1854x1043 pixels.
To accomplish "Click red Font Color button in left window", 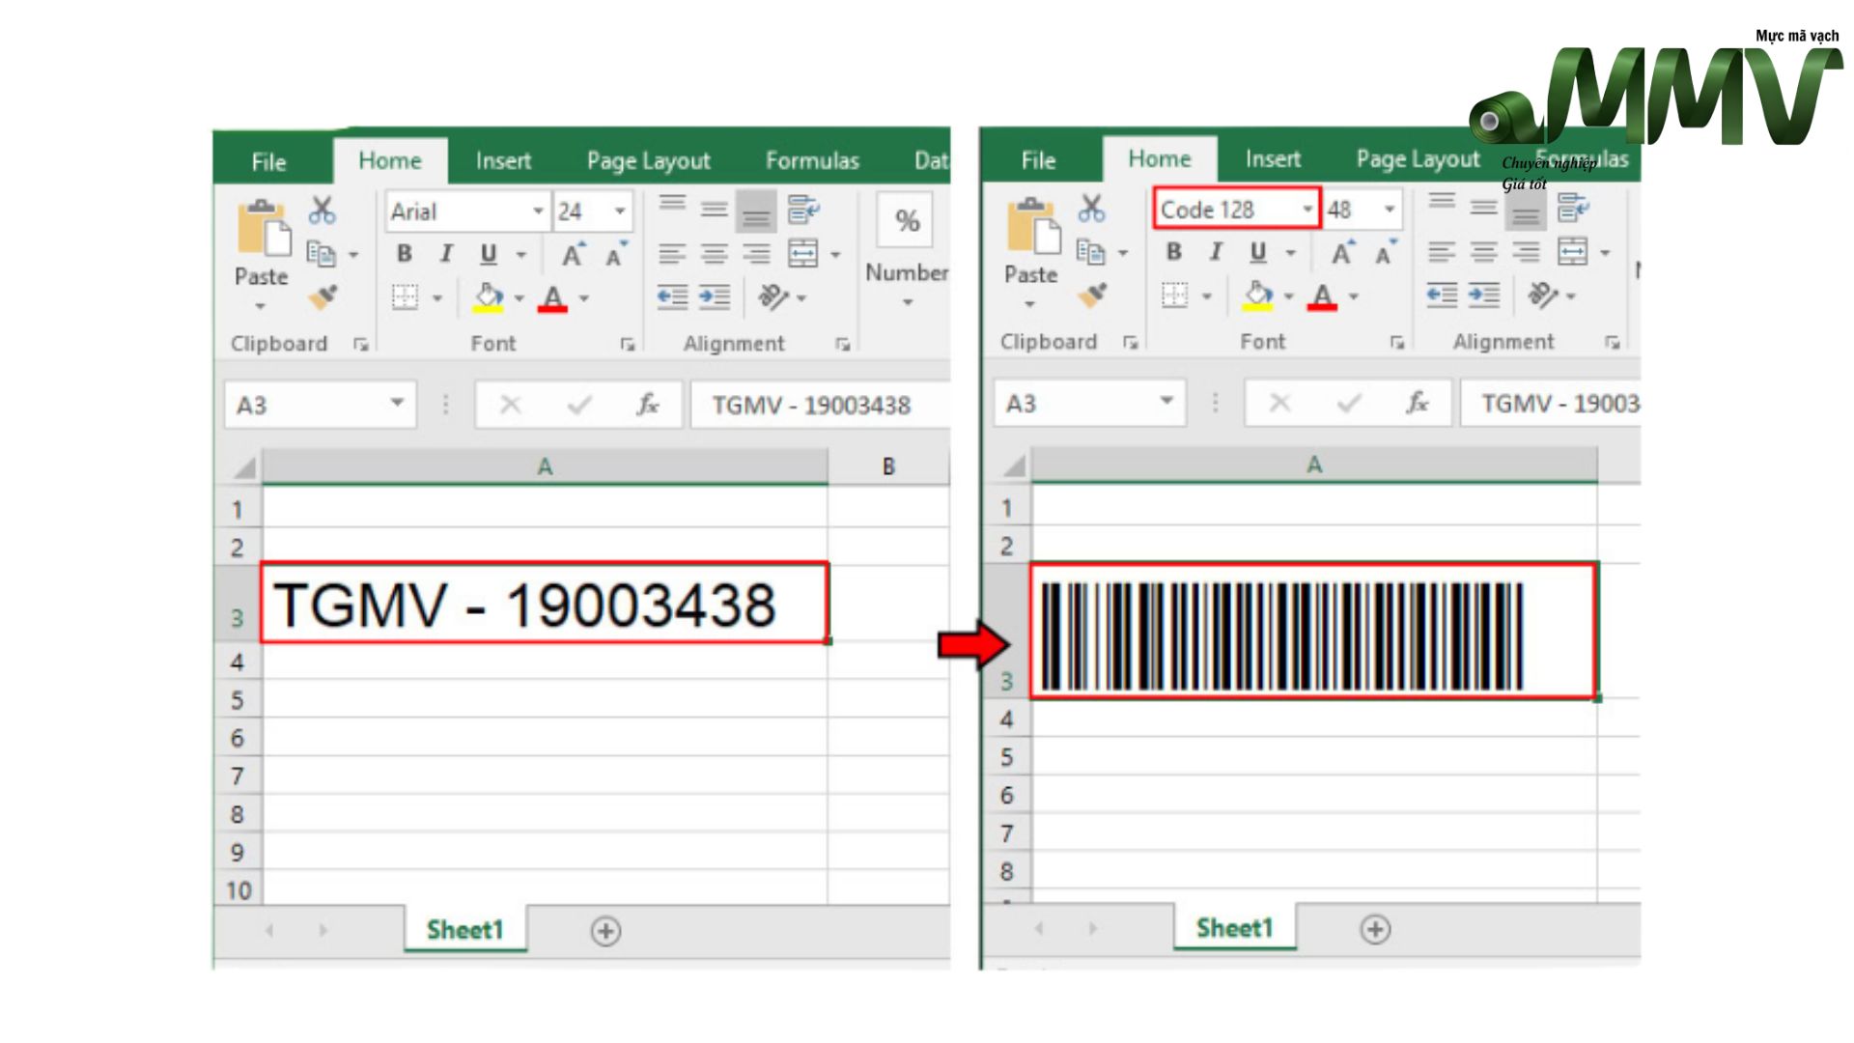I will (x=552, y=298).
